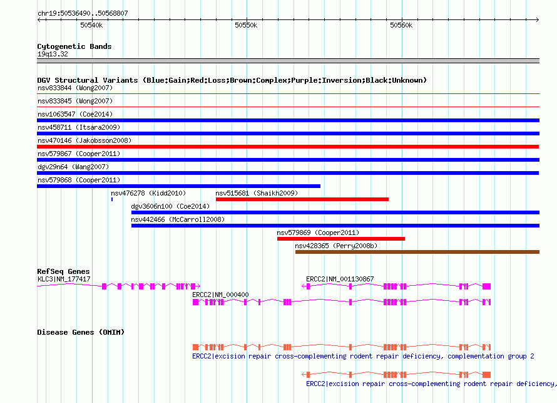Screen dimensions: 557x403
Task: Select the nsv458711 (Itsara2009) blue bar
Action: tap(288, 133)
